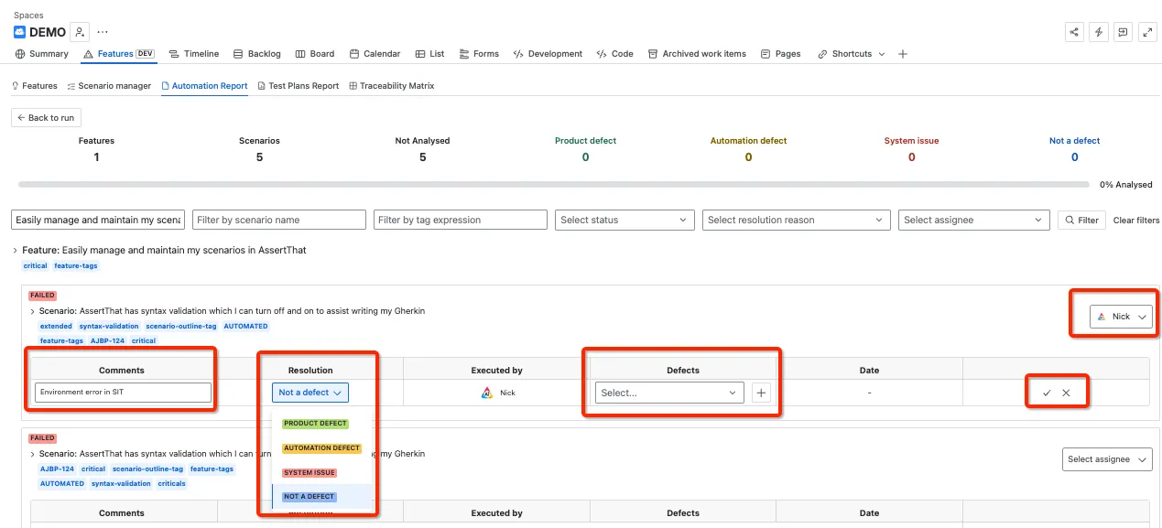Click the Comments field with Environment error text
1162x528 pixels.
point(124,393)
